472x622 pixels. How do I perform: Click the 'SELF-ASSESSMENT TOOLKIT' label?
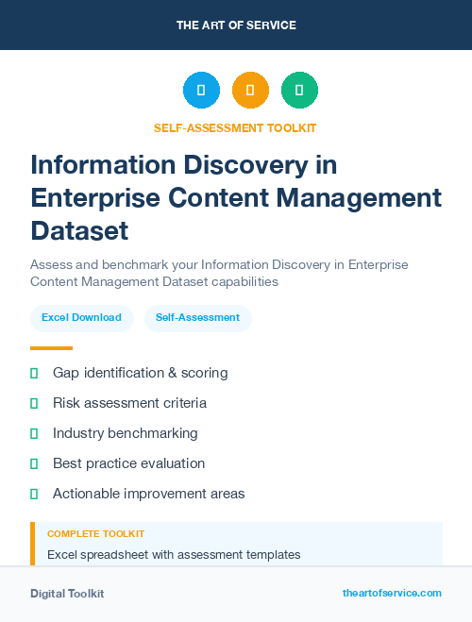(x=235, y=128)
